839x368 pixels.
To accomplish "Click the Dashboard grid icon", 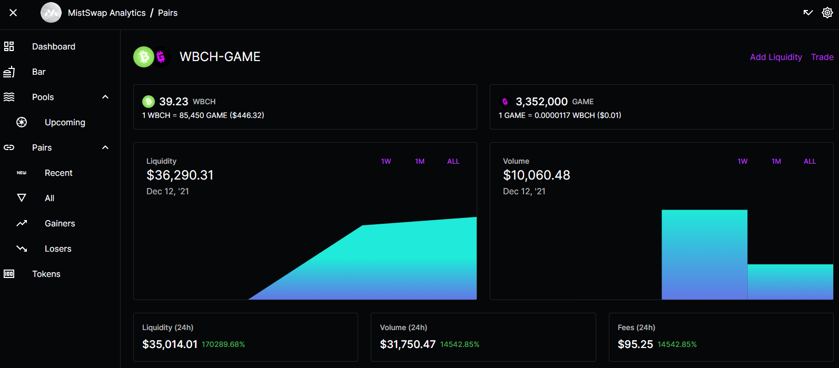I will (x=9, y=46).
